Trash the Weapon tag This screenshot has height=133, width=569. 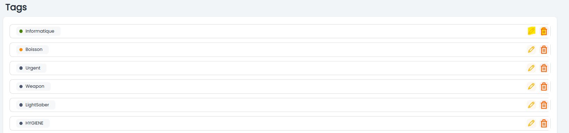(x=544, y=87)
